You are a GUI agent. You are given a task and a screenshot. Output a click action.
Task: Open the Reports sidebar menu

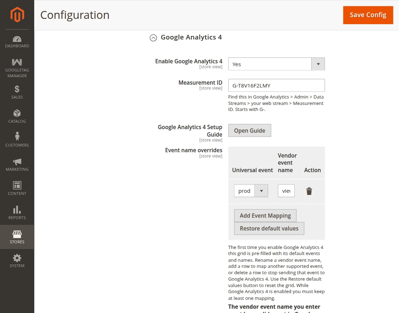17,213
